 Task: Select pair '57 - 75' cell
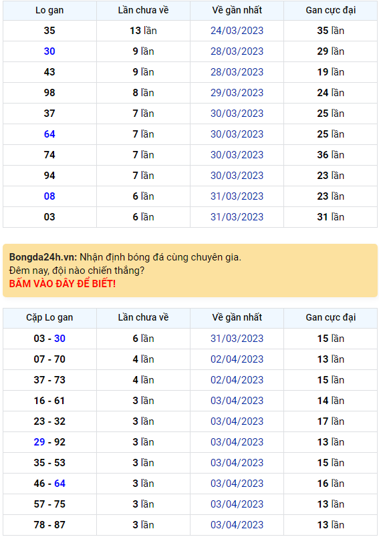point(49,504)
